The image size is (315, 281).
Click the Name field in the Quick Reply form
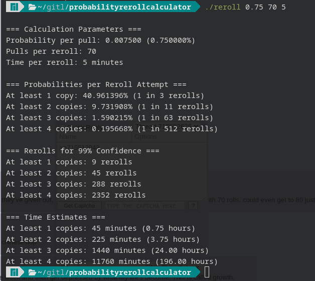point(94,137)
